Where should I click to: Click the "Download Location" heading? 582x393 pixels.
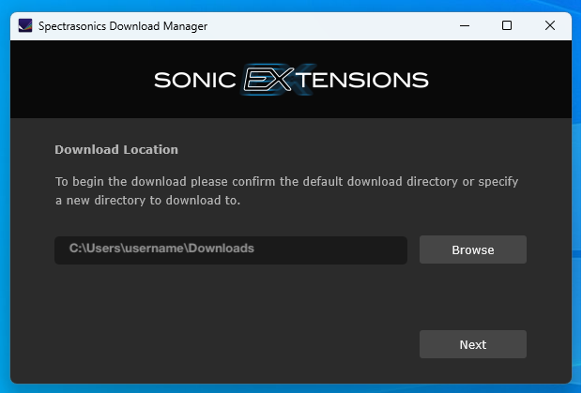[116, 149]
